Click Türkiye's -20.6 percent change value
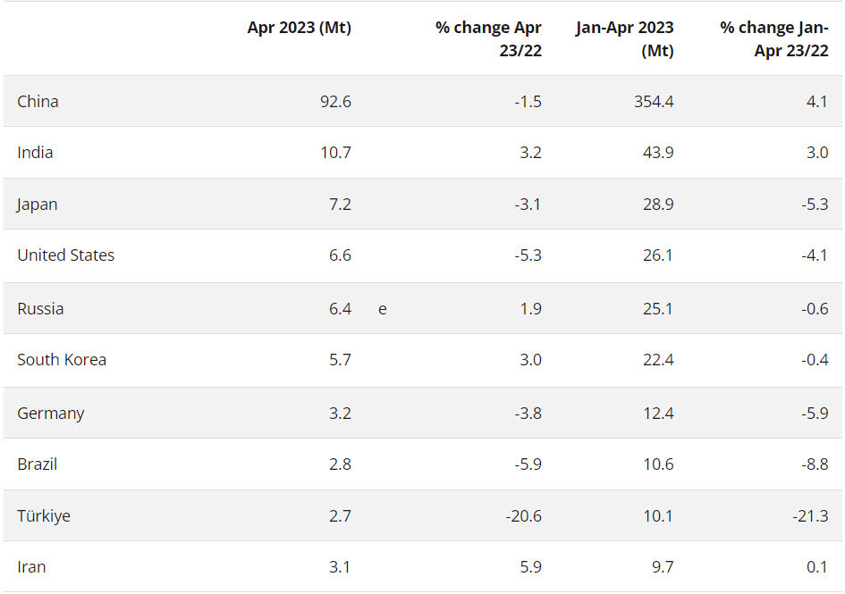This screenshot has width=845, height=594. pyautogui.click(x=521, y=515)
